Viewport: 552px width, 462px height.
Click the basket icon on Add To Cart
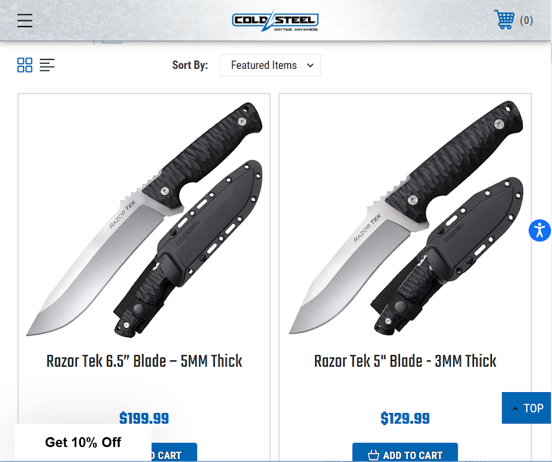coord(373,455)
